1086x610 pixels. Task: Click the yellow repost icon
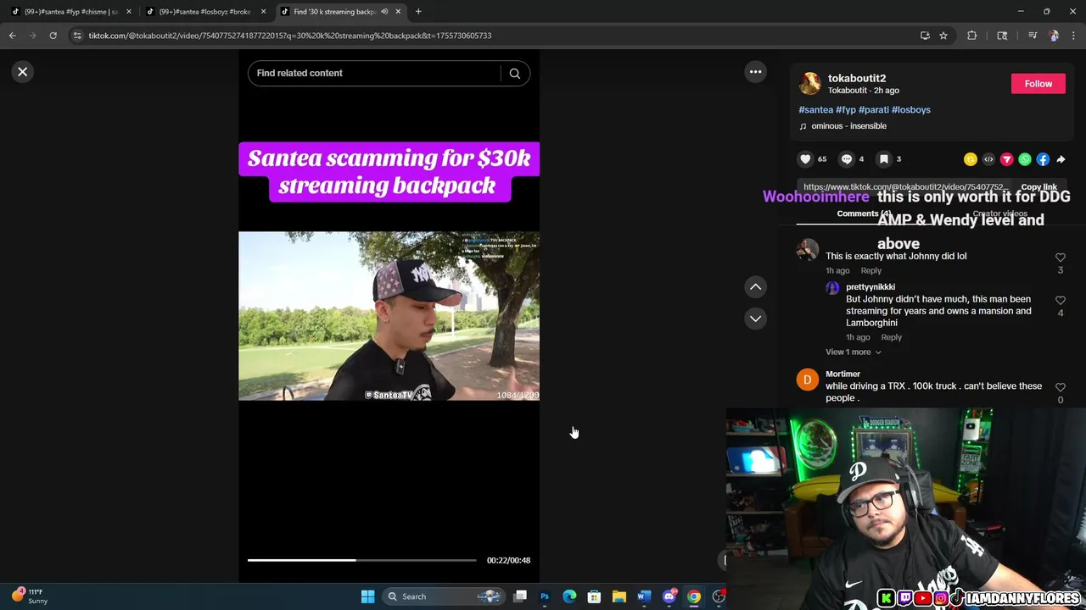point(970,159)
